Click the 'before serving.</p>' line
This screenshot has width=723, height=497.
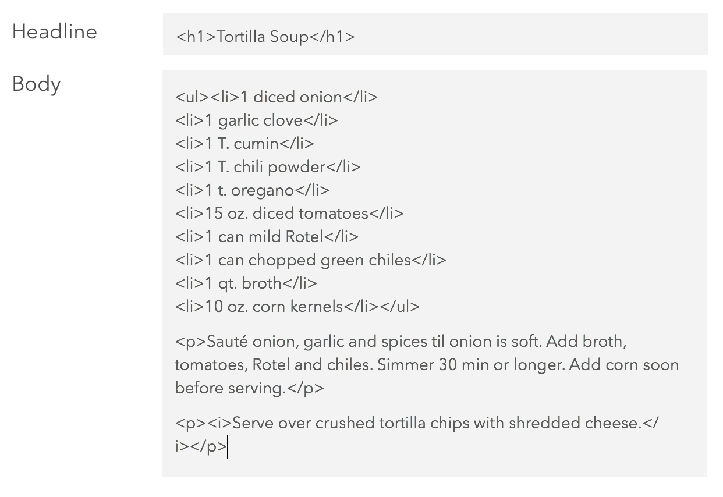249,388
